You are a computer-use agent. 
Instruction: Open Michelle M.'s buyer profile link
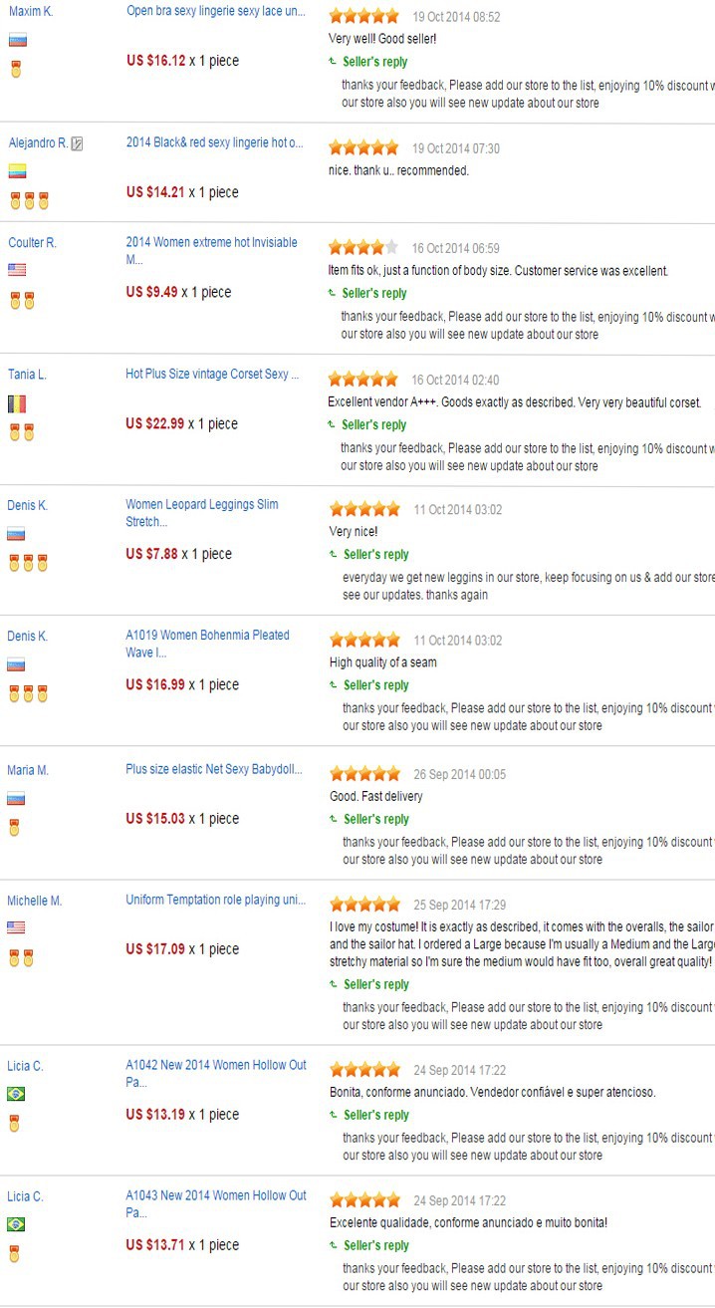tap(35, 901)
